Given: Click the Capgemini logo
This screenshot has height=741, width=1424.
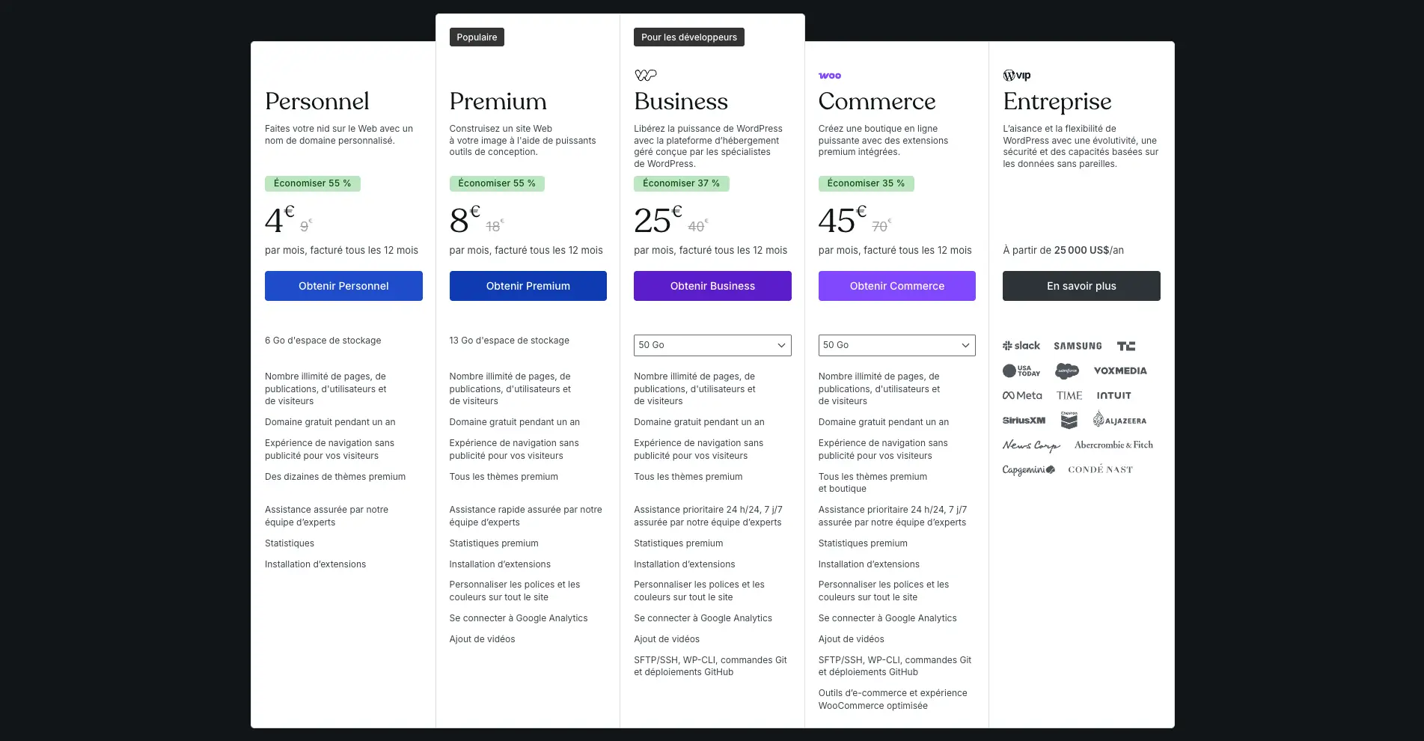Looking at the screenshot, I should [x=1030, y=469].
